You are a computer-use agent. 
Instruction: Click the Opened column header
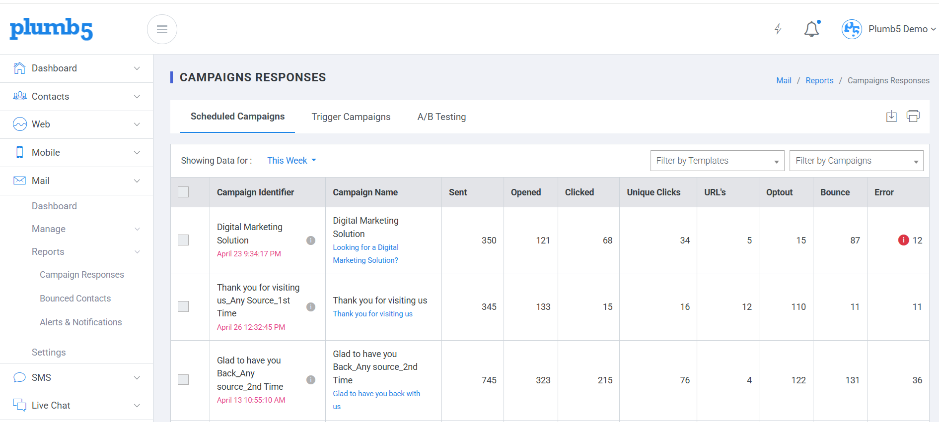pos(526,192)
